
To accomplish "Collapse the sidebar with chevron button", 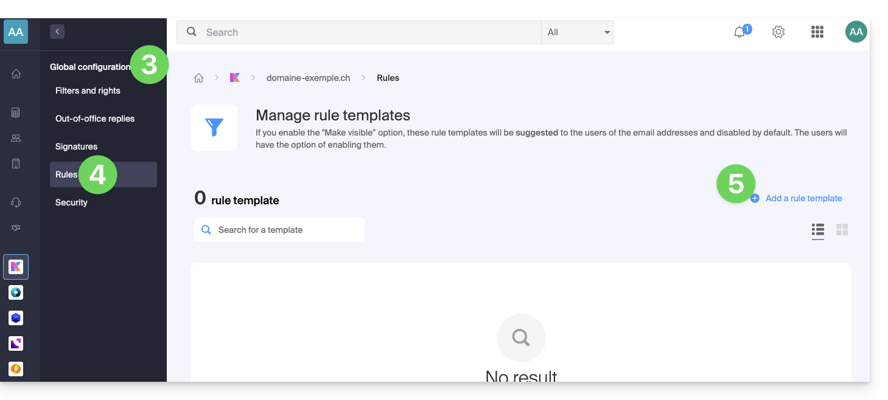I will pos(57,32).
